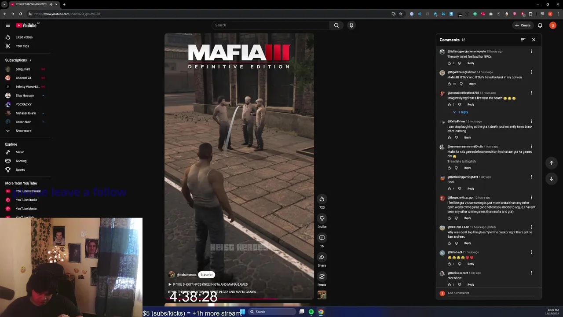Click the Short's red progress bar
This screenshot has width=563, height=317.
point(239,299)
